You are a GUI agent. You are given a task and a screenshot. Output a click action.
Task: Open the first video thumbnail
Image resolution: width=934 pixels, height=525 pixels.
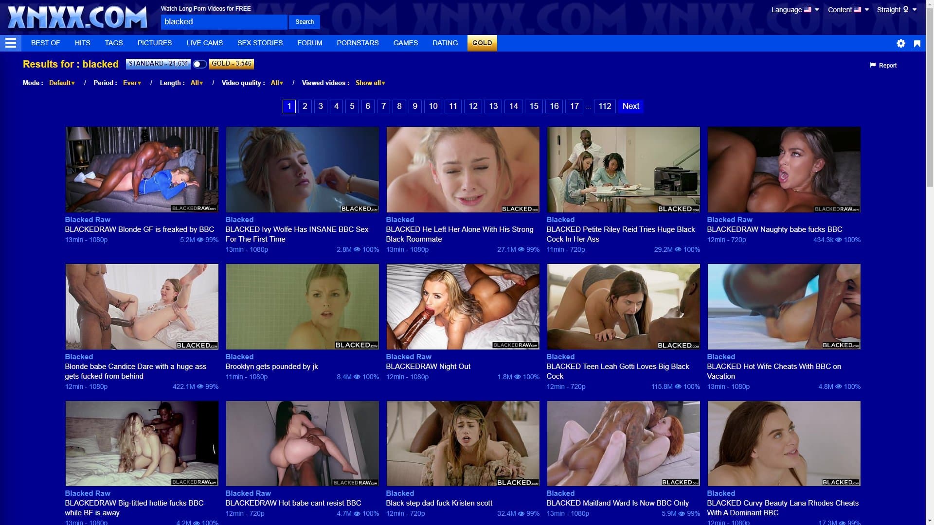142,169
